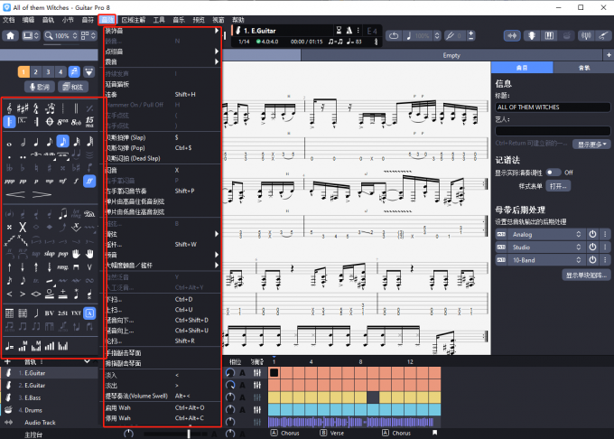Toggle power for 10-Band equalizer

[592, 260]
